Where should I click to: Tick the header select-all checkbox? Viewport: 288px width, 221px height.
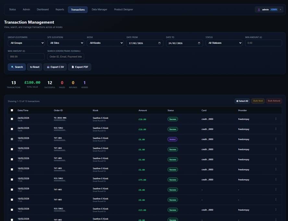point(12,110)
